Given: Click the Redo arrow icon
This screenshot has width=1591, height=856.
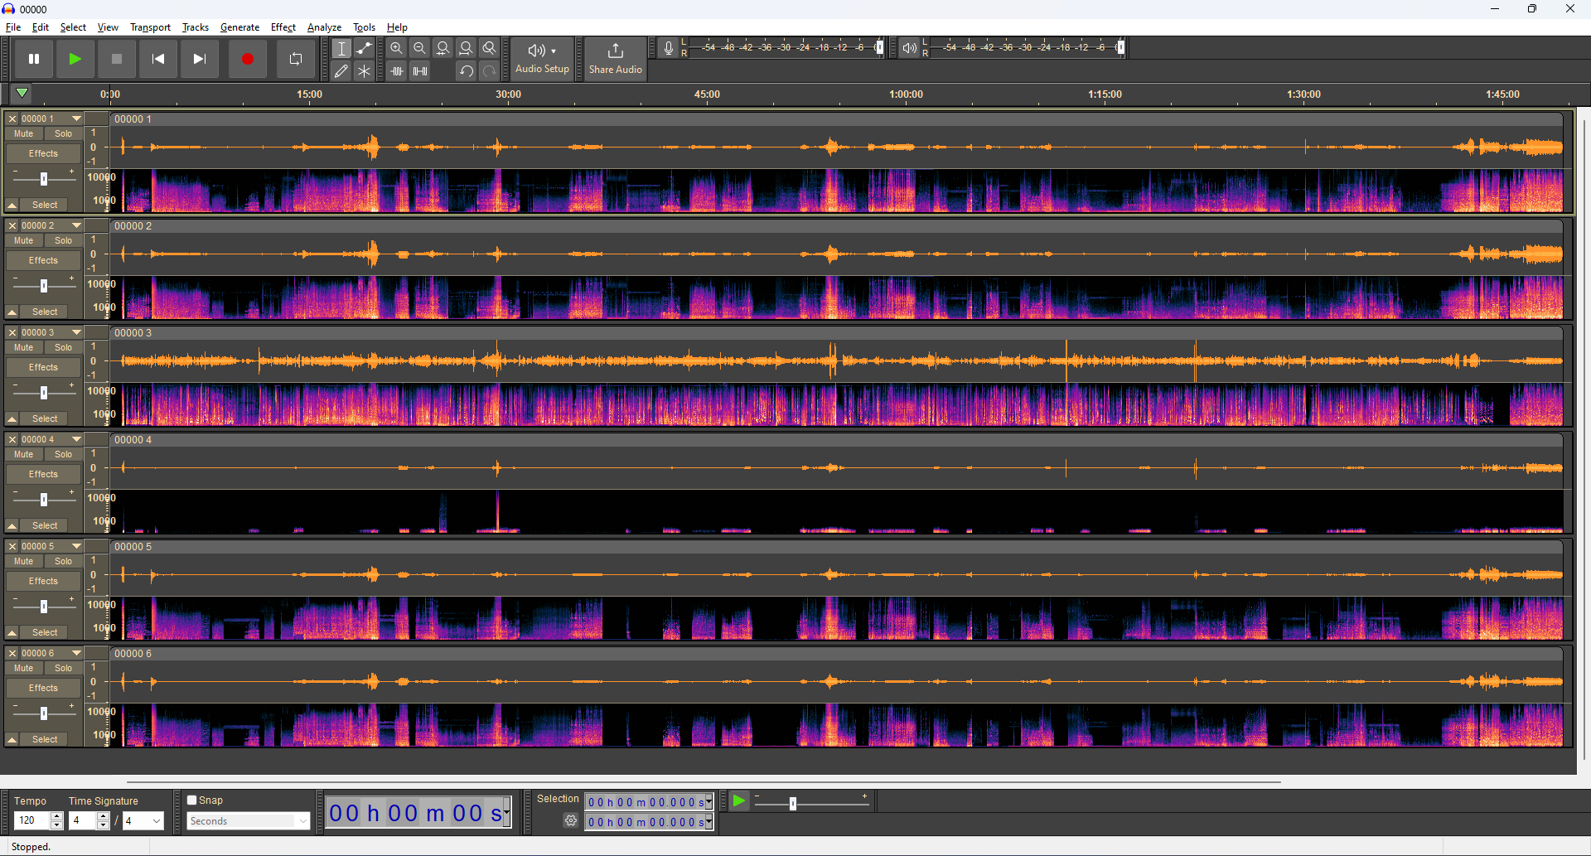Looking at the screenshot, I should point(490,71).
